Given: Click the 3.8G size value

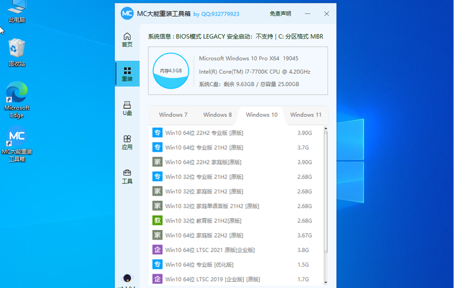Looking at the screenshot, I should pyautogui.click(x=303, y=250).
